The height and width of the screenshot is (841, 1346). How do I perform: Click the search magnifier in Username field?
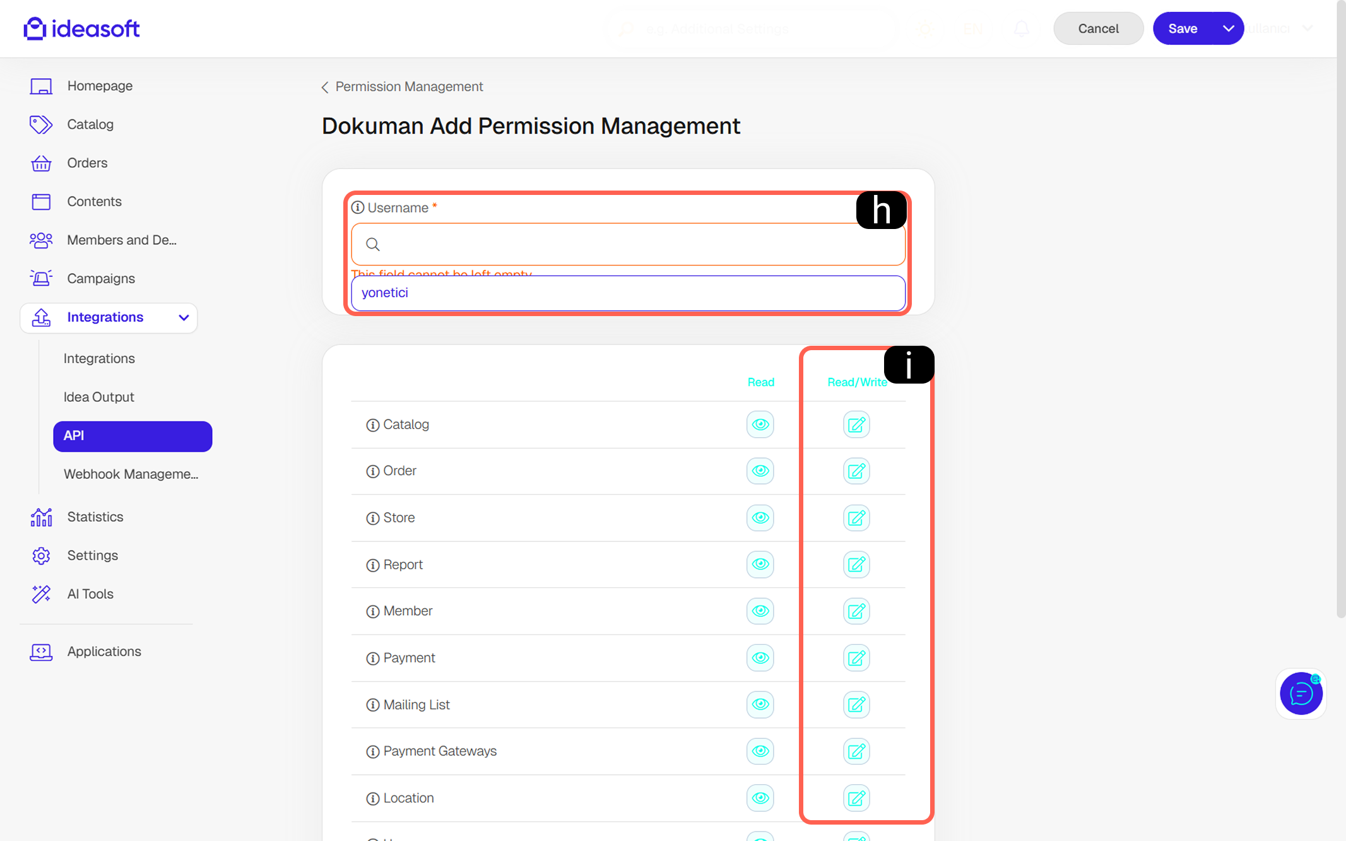click(x=373, y=244)
